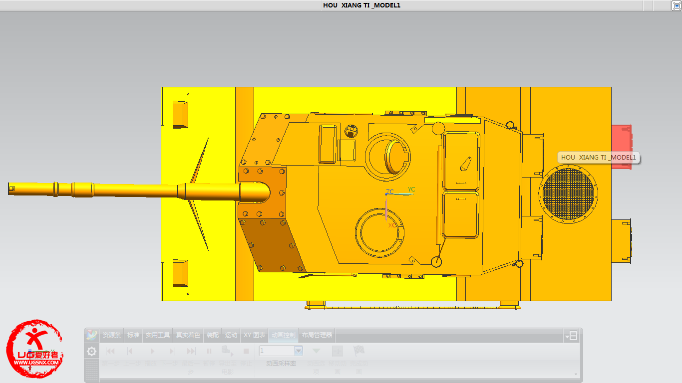This screenshot has width=682, height=383.
Task: Select the 动画控制 tab
Action: 284,335
